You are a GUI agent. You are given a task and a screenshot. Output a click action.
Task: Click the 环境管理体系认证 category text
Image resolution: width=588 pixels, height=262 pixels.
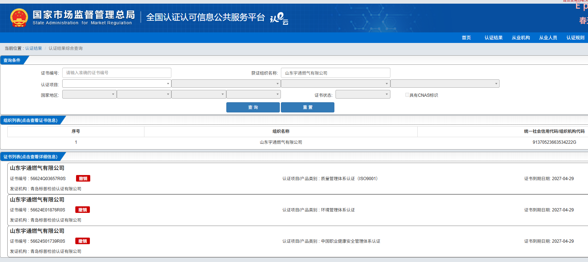point(338,210)
